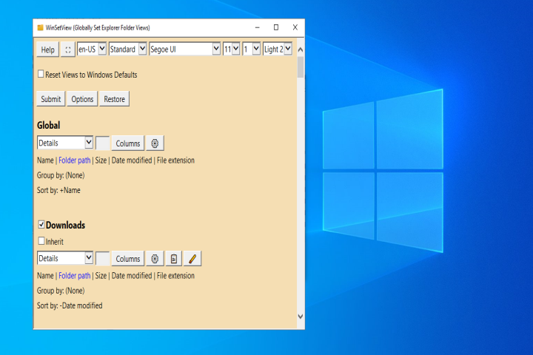The width and height of the screenshot is (533, 355).
Task: Open the dropdown showing value 1
Action: click(251, 49)
